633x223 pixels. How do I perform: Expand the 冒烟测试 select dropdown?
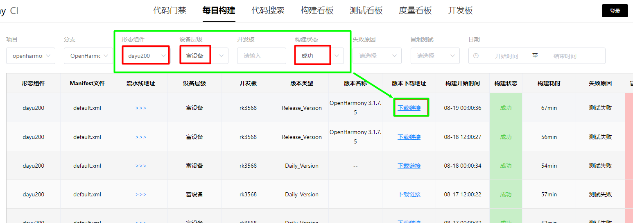click(435, 56)
